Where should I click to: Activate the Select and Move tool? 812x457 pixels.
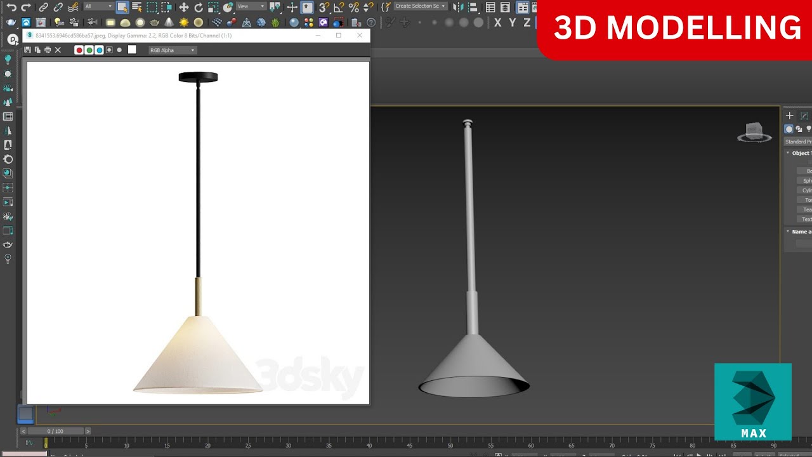pos(184,8)
